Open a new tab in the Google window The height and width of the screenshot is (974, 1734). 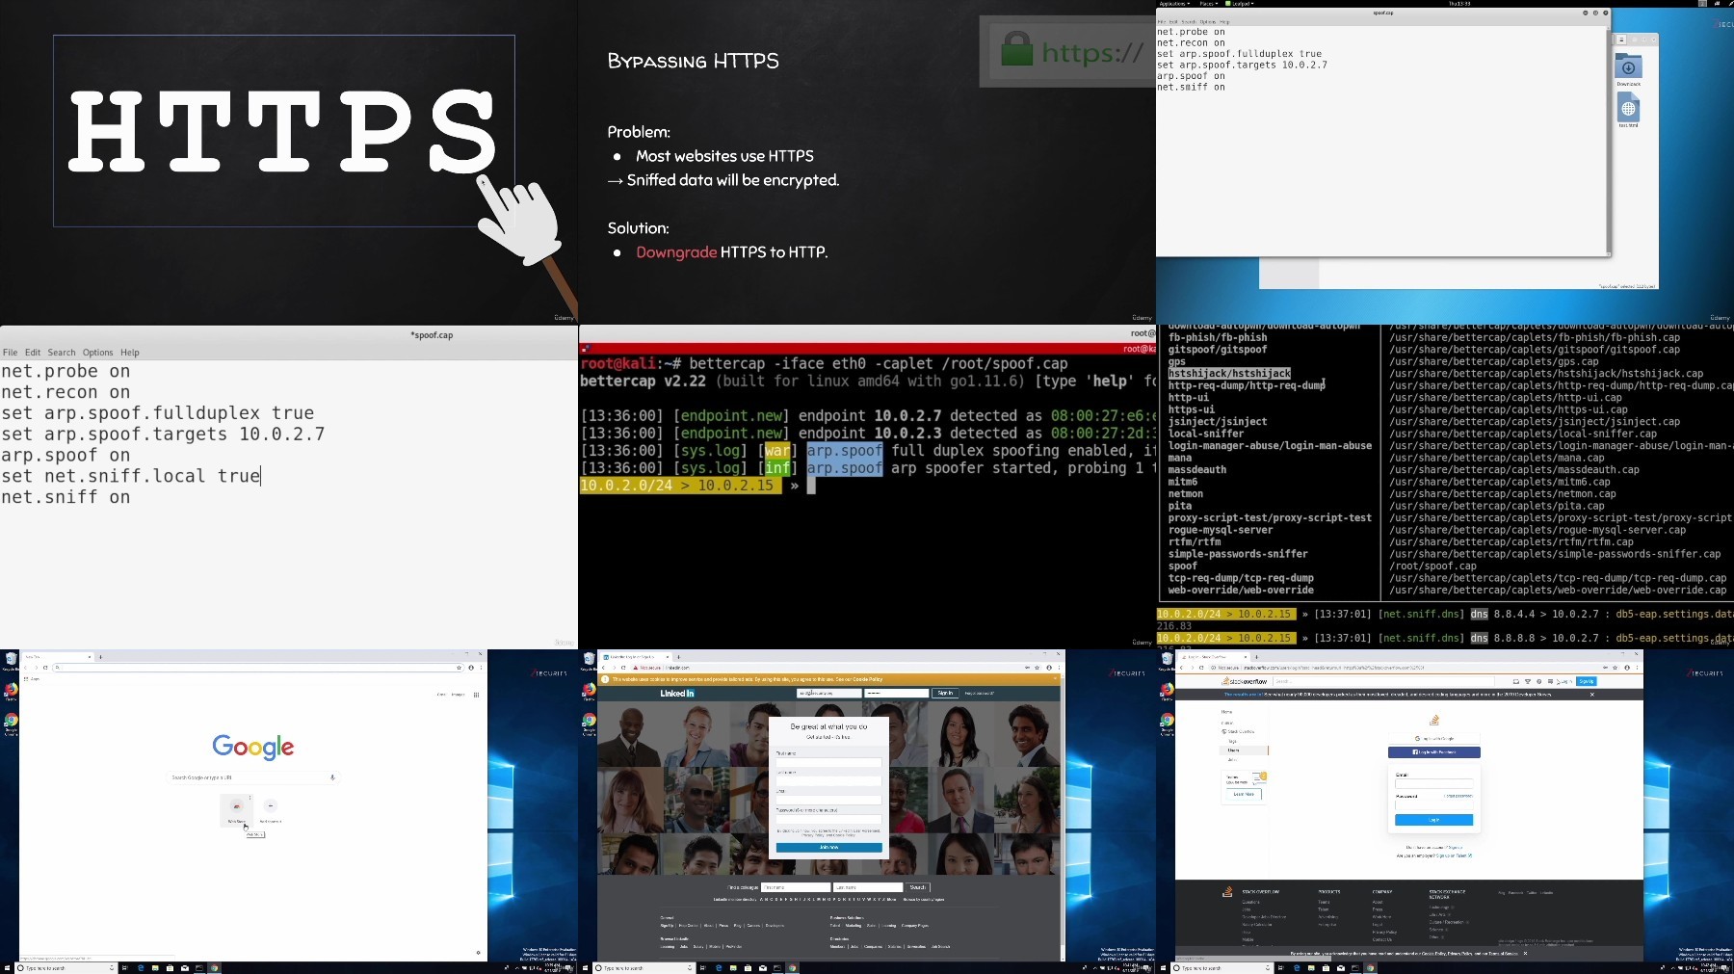[100, 657]
